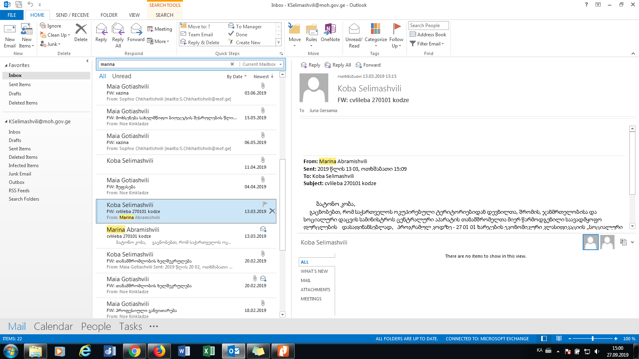Image resolution: width=639 pixels, height=359 pixels.
Task: Delete the selected Koba Selimashvili message
Action: [x=272, y=211]
